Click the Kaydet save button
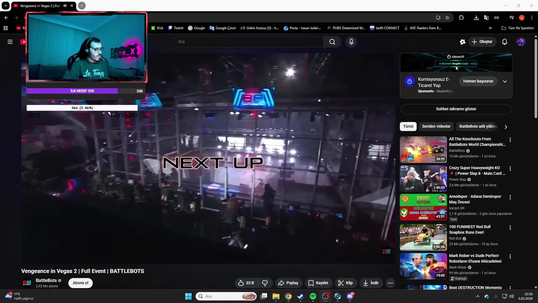Viewport: 538px width, 303px height. pos(318,283)
